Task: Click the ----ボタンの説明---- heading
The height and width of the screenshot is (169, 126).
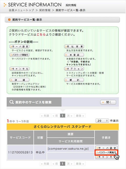Action: (x=24, y=42)
